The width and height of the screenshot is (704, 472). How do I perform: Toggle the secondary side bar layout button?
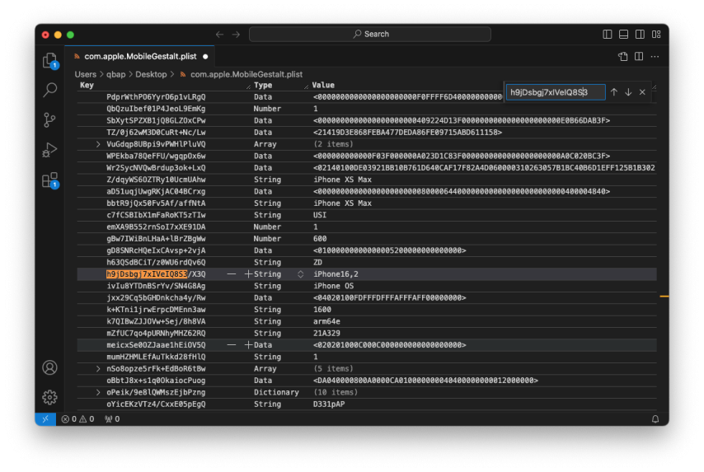click(641, 35)
